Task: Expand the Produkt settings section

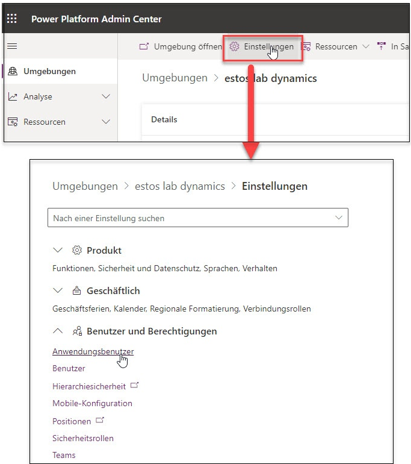Action: pyautogui.click(x=58, y=250)
